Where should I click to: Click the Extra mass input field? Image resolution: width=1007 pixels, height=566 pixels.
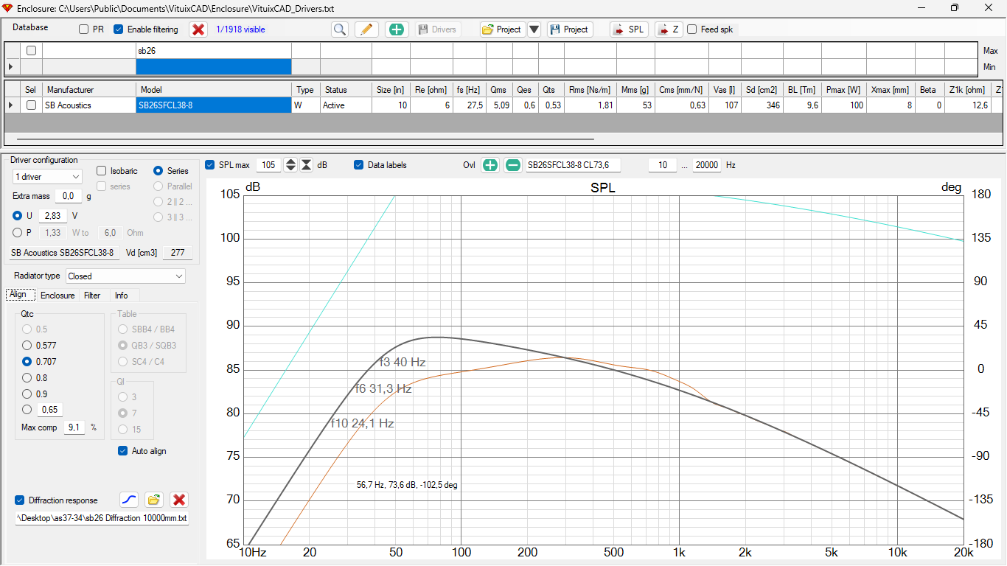point(68,196)
